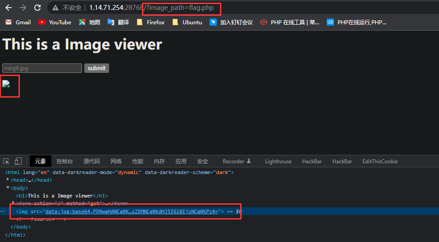Image resolution: width=439 pixels, height=242 pixels.
Task: Open the 翻译 translate bookmark
Action: click(x=118, y=22)
